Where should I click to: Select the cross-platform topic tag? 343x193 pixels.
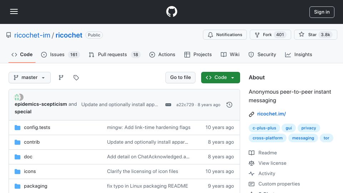tap(268, 138)
